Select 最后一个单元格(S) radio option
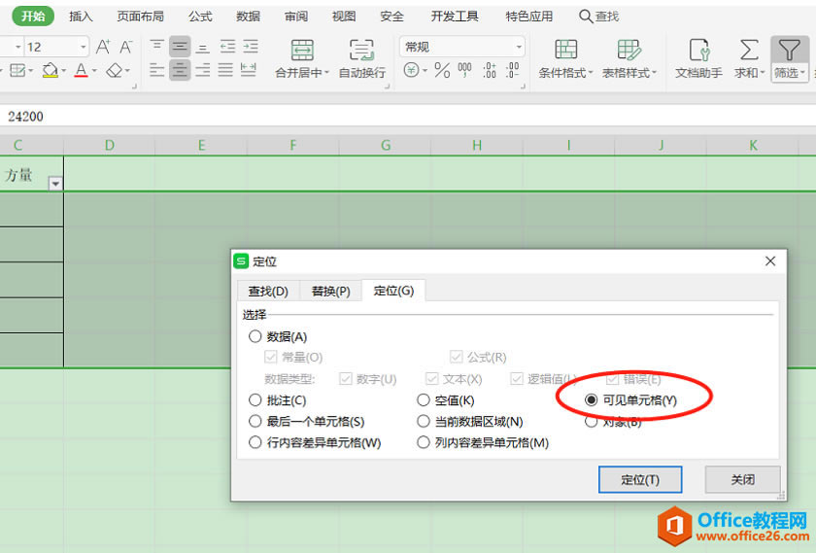 [255, 421]
